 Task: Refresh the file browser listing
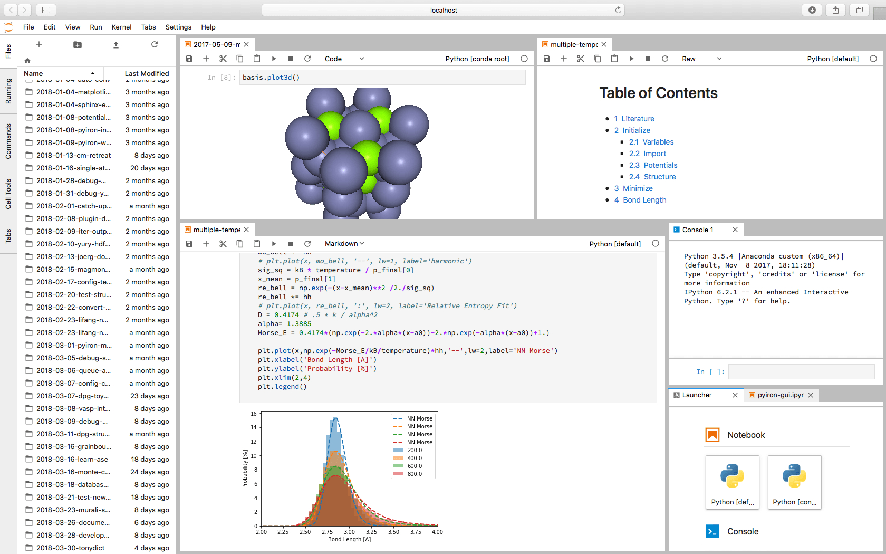154,45
